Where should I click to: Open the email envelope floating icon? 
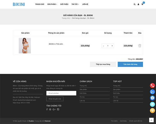tap(152, 104)
